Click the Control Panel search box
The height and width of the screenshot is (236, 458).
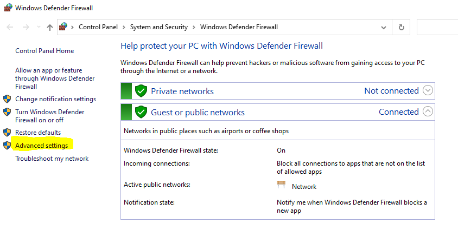[x=437, y=27]
